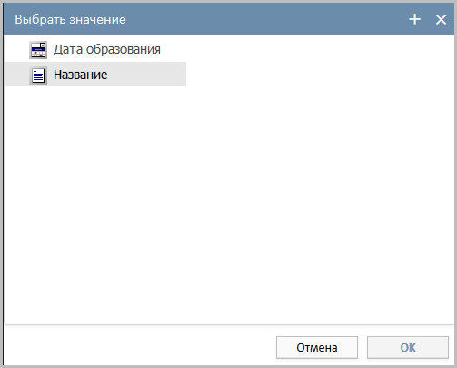Confirm the selection with the OK button
Screen dimensions: 457x368
point(408,347)
